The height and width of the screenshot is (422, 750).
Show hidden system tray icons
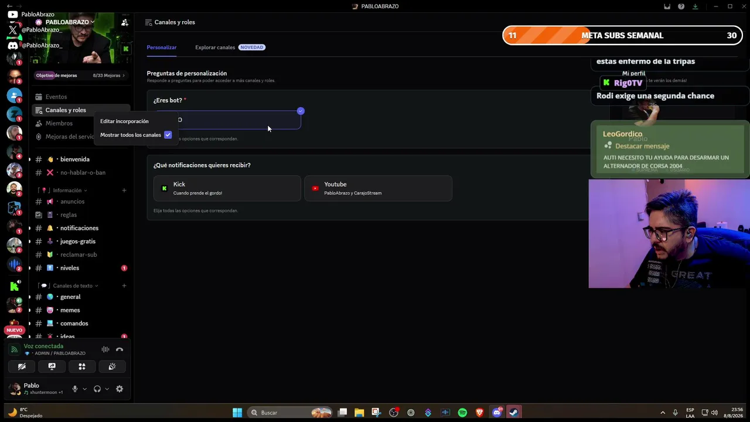coord(663,413)
